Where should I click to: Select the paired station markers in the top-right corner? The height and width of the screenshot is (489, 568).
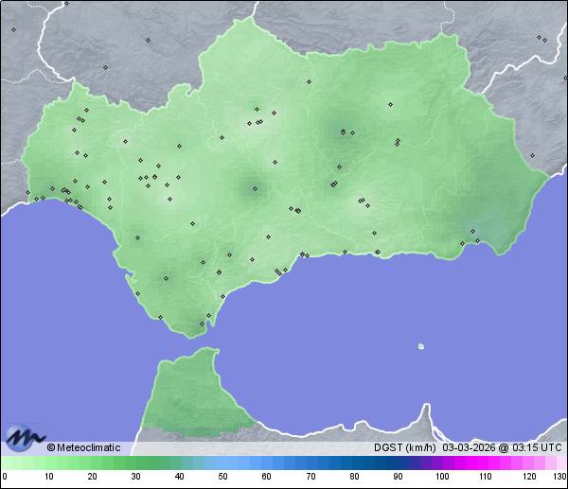click(541, 39)
